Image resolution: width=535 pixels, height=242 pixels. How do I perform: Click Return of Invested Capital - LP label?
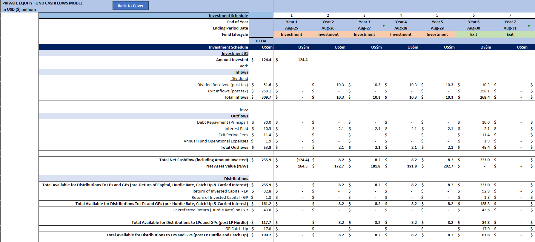point(220,191)
